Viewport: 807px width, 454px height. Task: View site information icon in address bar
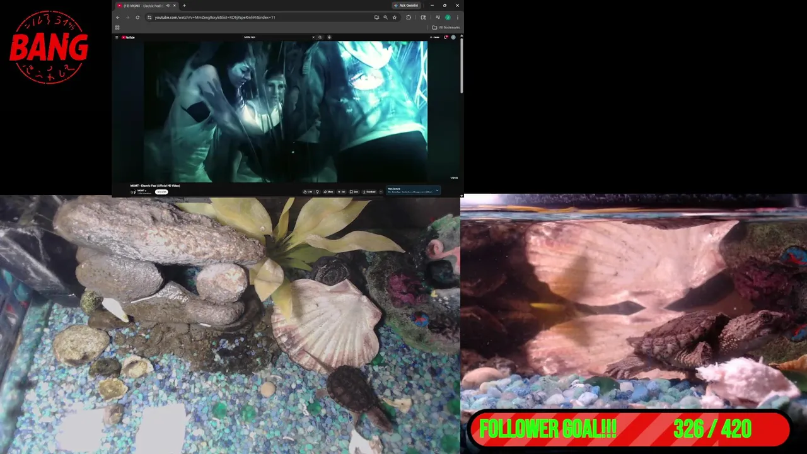pyautogui.click(x=149, y=17)
